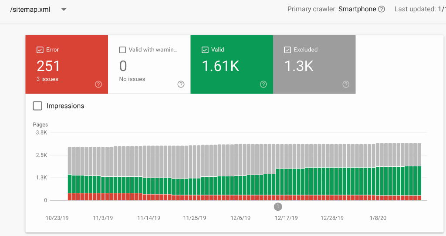The image size is (446, 236).
Task: Select the Error count of 251
Action: pyautogui.click(x=48, y=66)
